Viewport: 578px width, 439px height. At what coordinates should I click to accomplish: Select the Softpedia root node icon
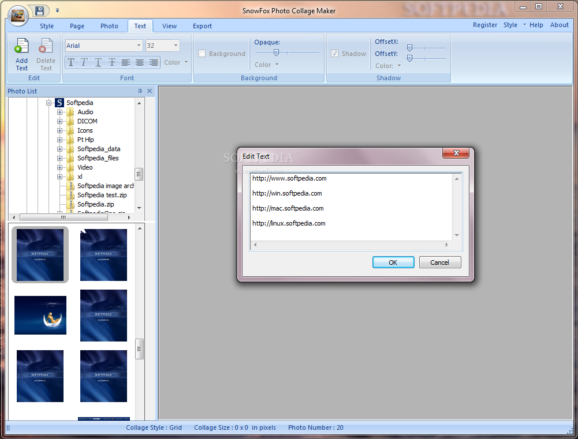(x=59, y=103)
